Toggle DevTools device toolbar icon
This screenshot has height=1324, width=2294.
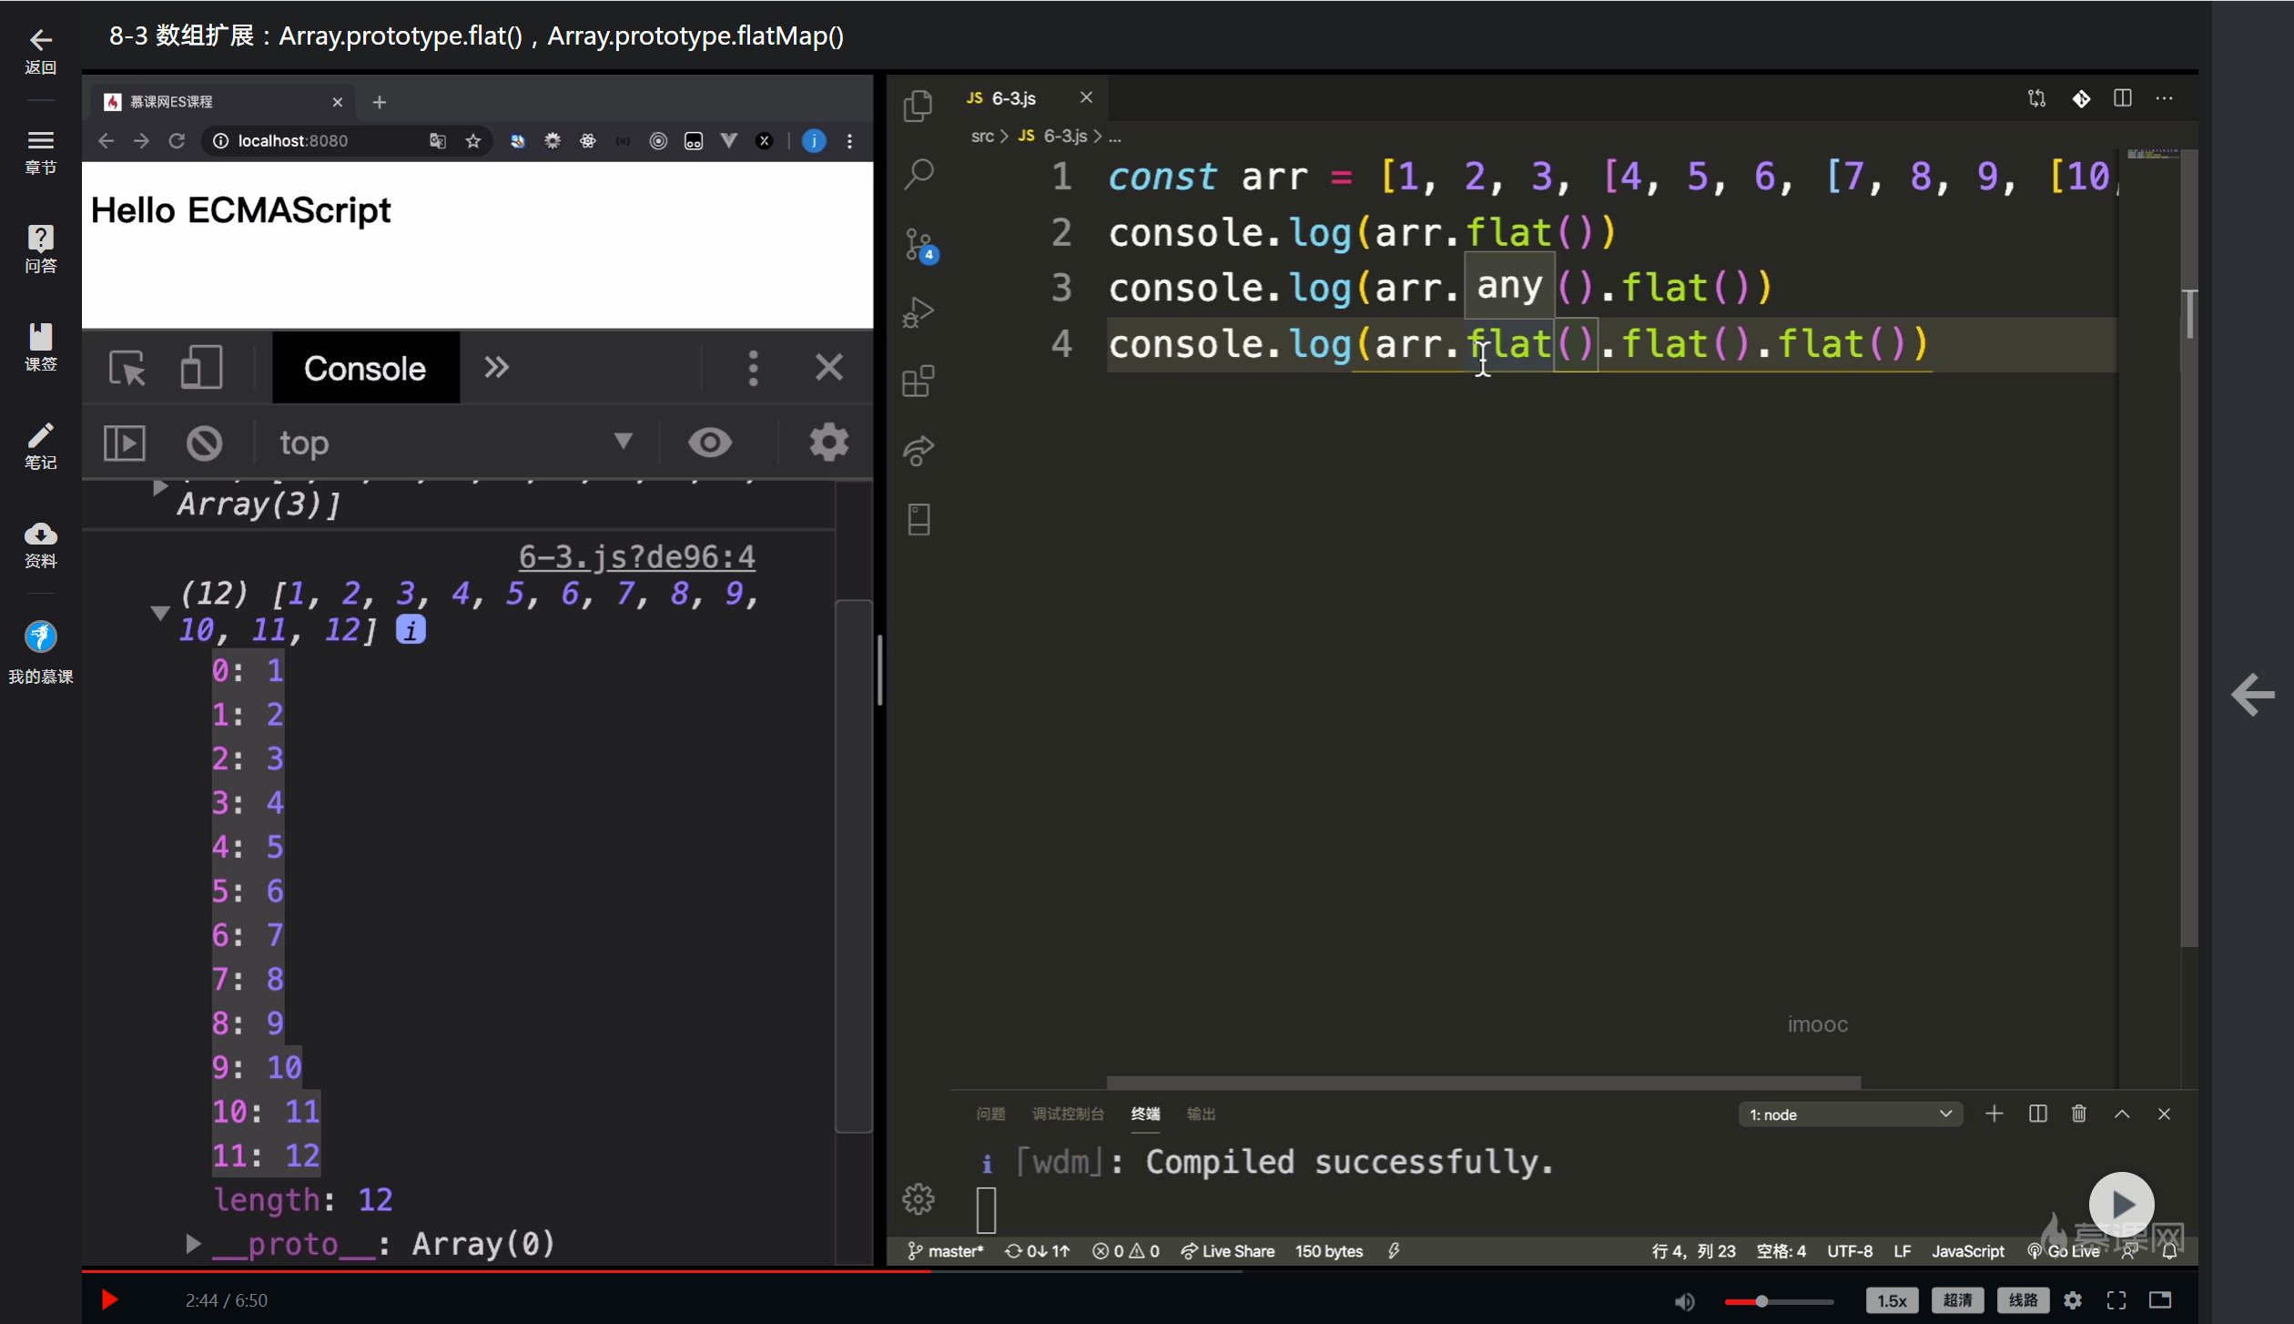click(x=201, y=368)
